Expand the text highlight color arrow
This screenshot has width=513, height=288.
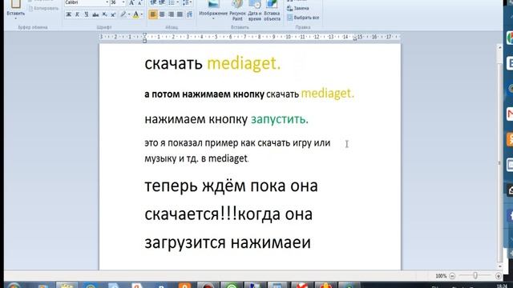tap(129, 14)
